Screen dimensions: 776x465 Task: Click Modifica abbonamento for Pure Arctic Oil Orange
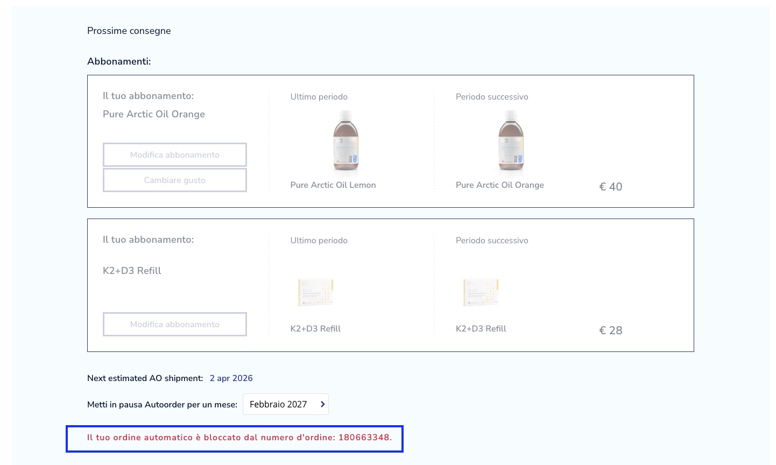point(175,154)
